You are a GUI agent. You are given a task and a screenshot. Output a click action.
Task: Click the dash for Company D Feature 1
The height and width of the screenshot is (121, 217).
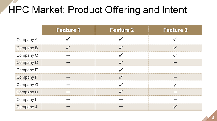click(68, 62)
